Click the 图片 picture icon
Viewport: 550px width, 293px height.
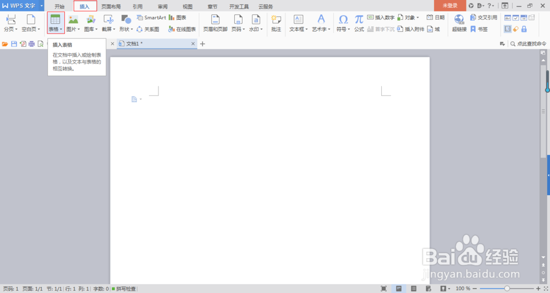tap(73, 20)
